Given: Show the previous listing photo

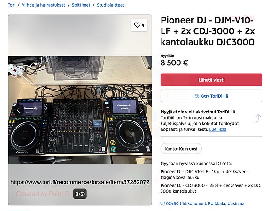Looking at the screenshot, I should click(19, 110).
